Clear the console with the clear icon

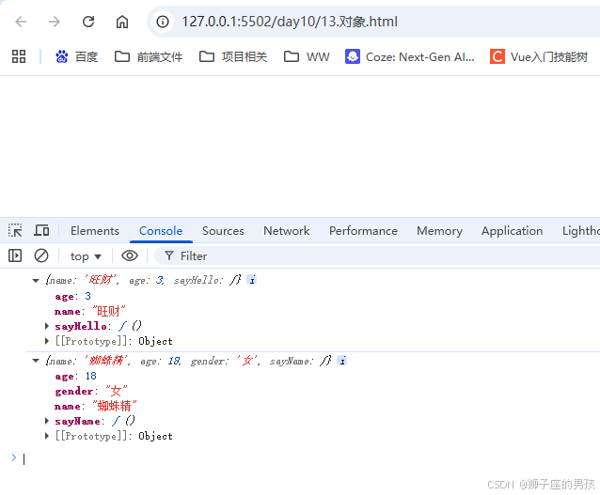tap(41, 255)
